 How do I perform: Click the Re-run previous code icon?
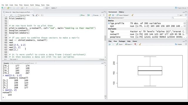[88, 15]
